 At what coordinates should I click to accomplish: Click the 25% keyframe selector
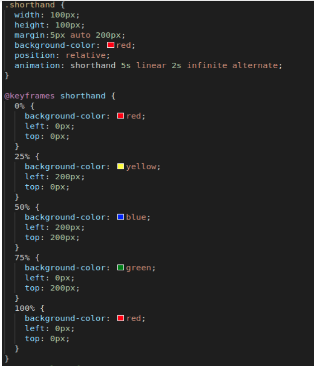22,157
